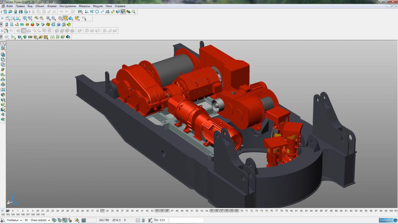Select the Text annotation tool icon
Image resolution: width=398 pixels, height=224 pixels.
[x=107, y=11]
